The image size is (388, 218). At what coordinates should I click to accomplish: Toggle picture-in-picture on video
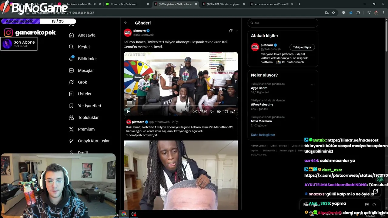coord(226,111)
